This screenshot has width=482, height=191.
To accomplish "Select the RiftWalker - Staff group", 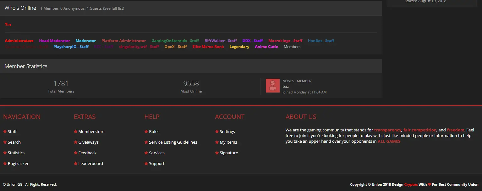I will [221, 41].
